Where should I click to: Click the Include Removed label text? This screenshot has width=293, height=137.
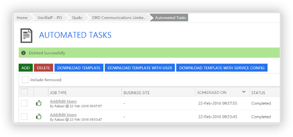point(46,80)
